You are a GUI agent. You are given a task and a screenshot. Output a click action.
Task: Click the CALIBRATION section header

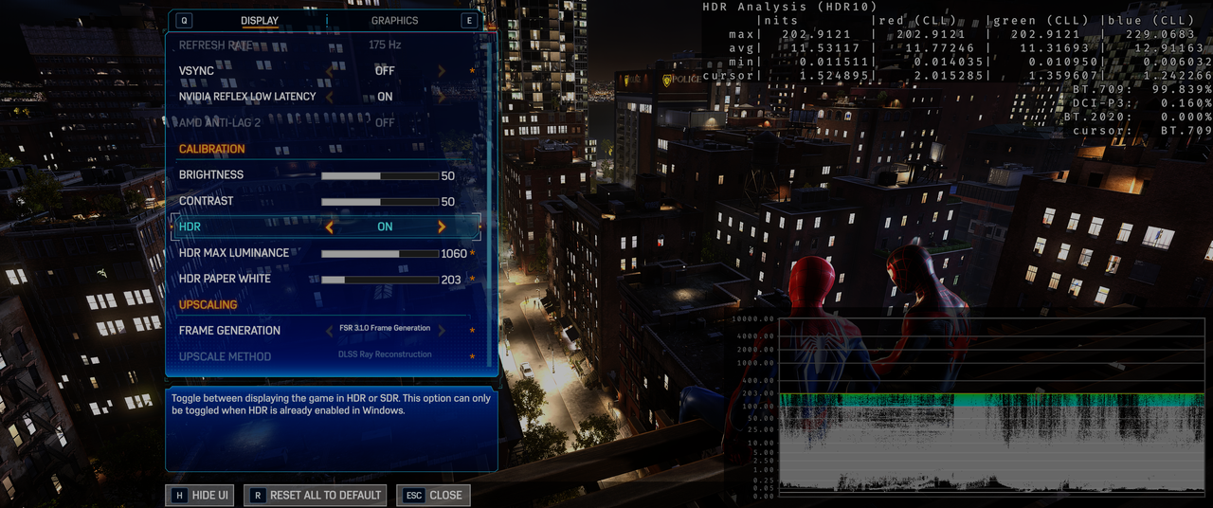pos(211,149)
